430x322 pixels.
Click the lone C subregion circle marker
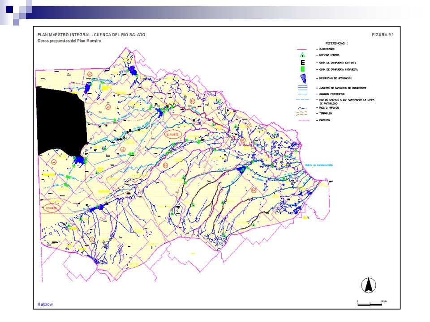[92, 240]
